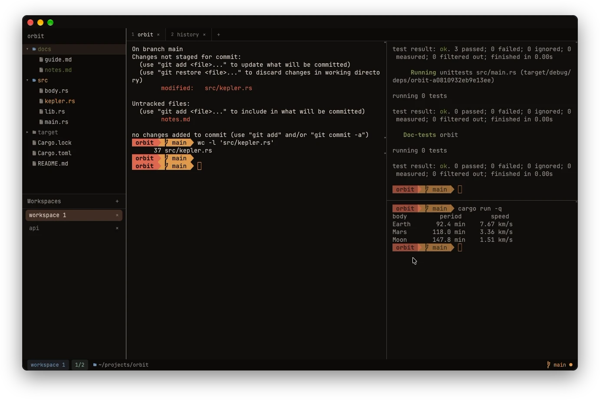Click the README.md file icon
Viewport: 600px width, 400px height.
(x=34, y=163)
